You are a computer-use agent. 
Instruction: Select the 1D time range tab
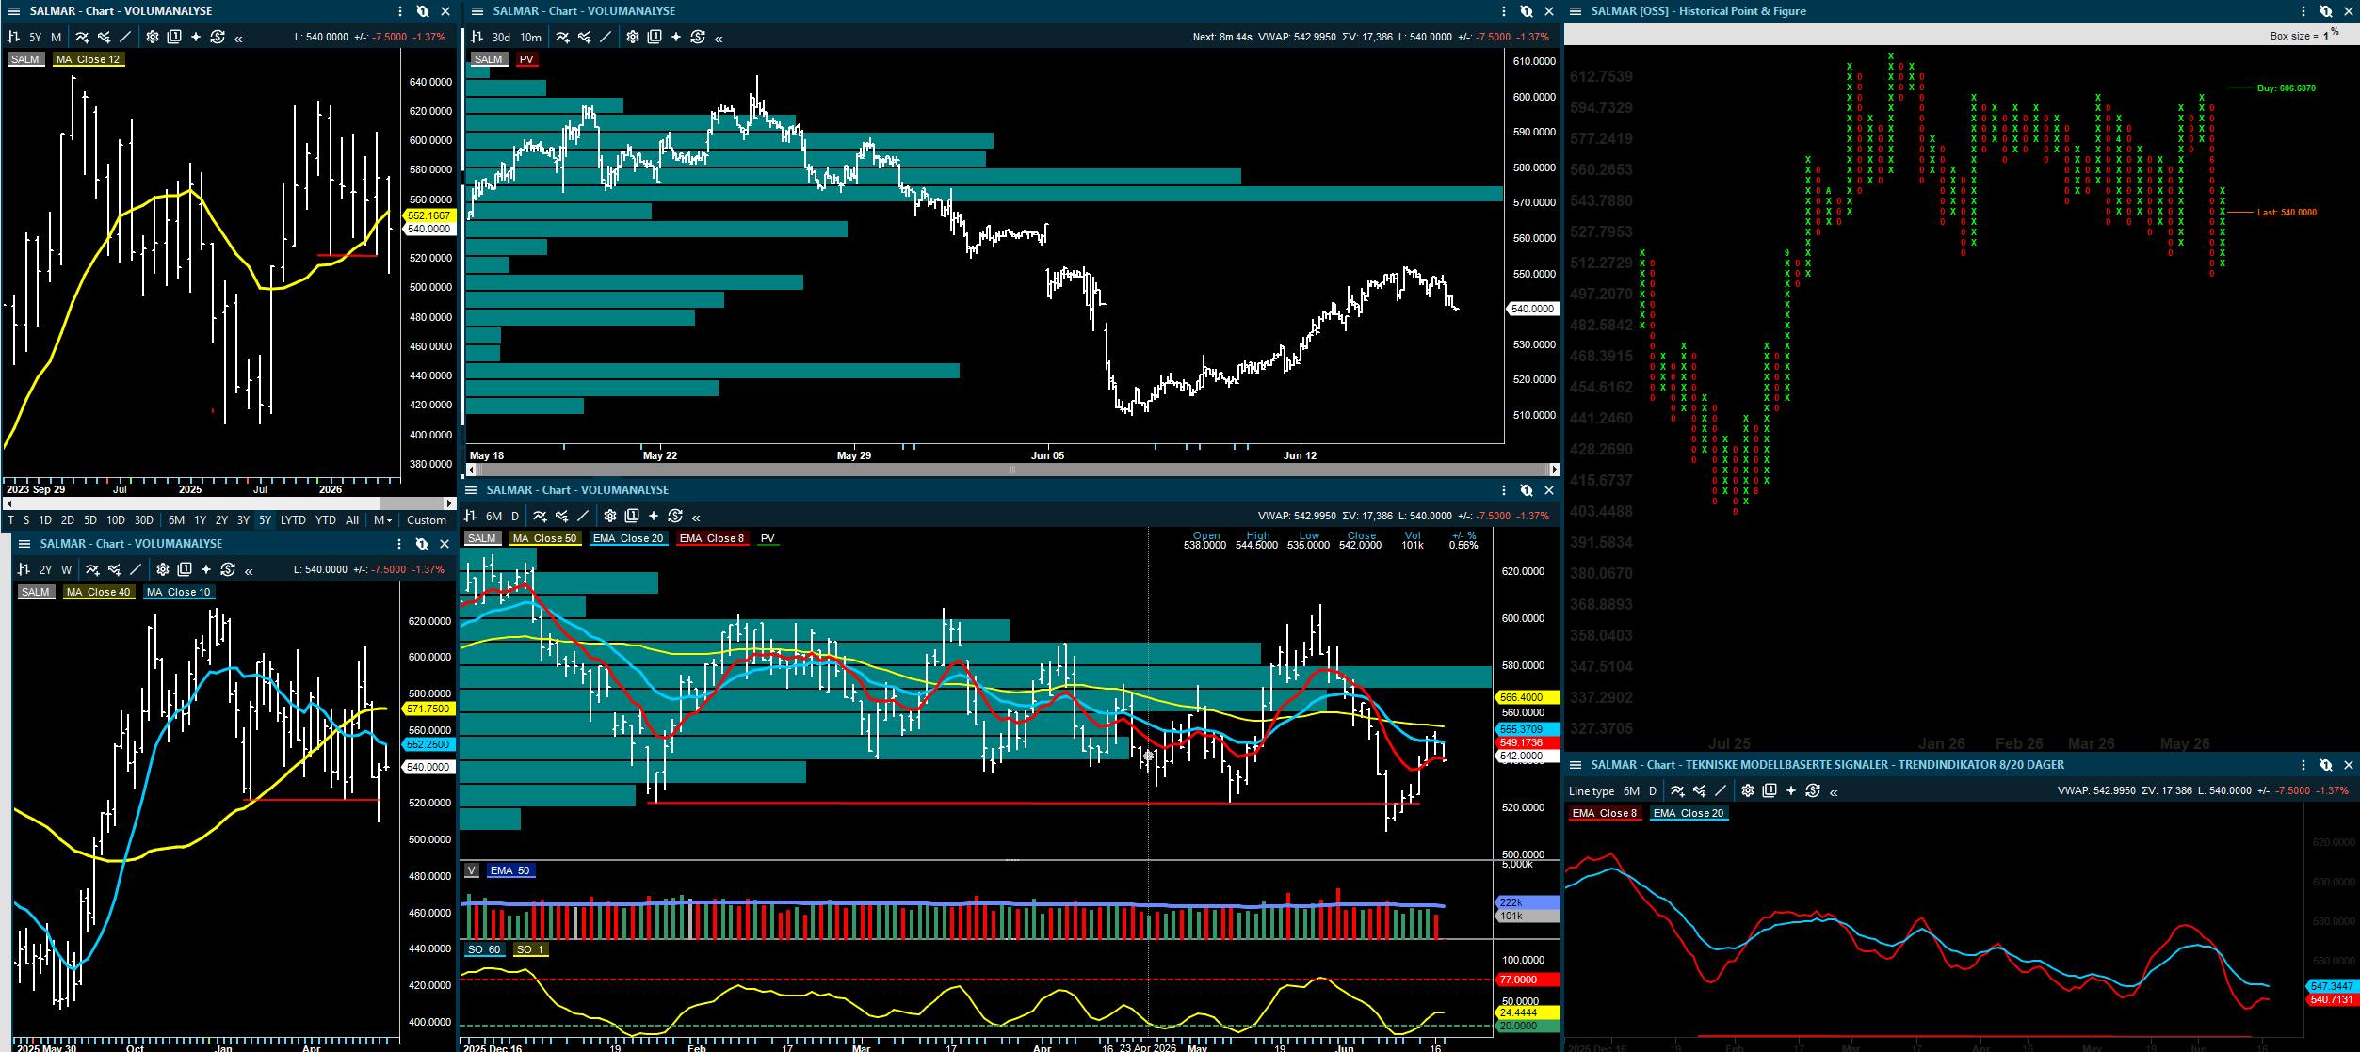[45, 520]
